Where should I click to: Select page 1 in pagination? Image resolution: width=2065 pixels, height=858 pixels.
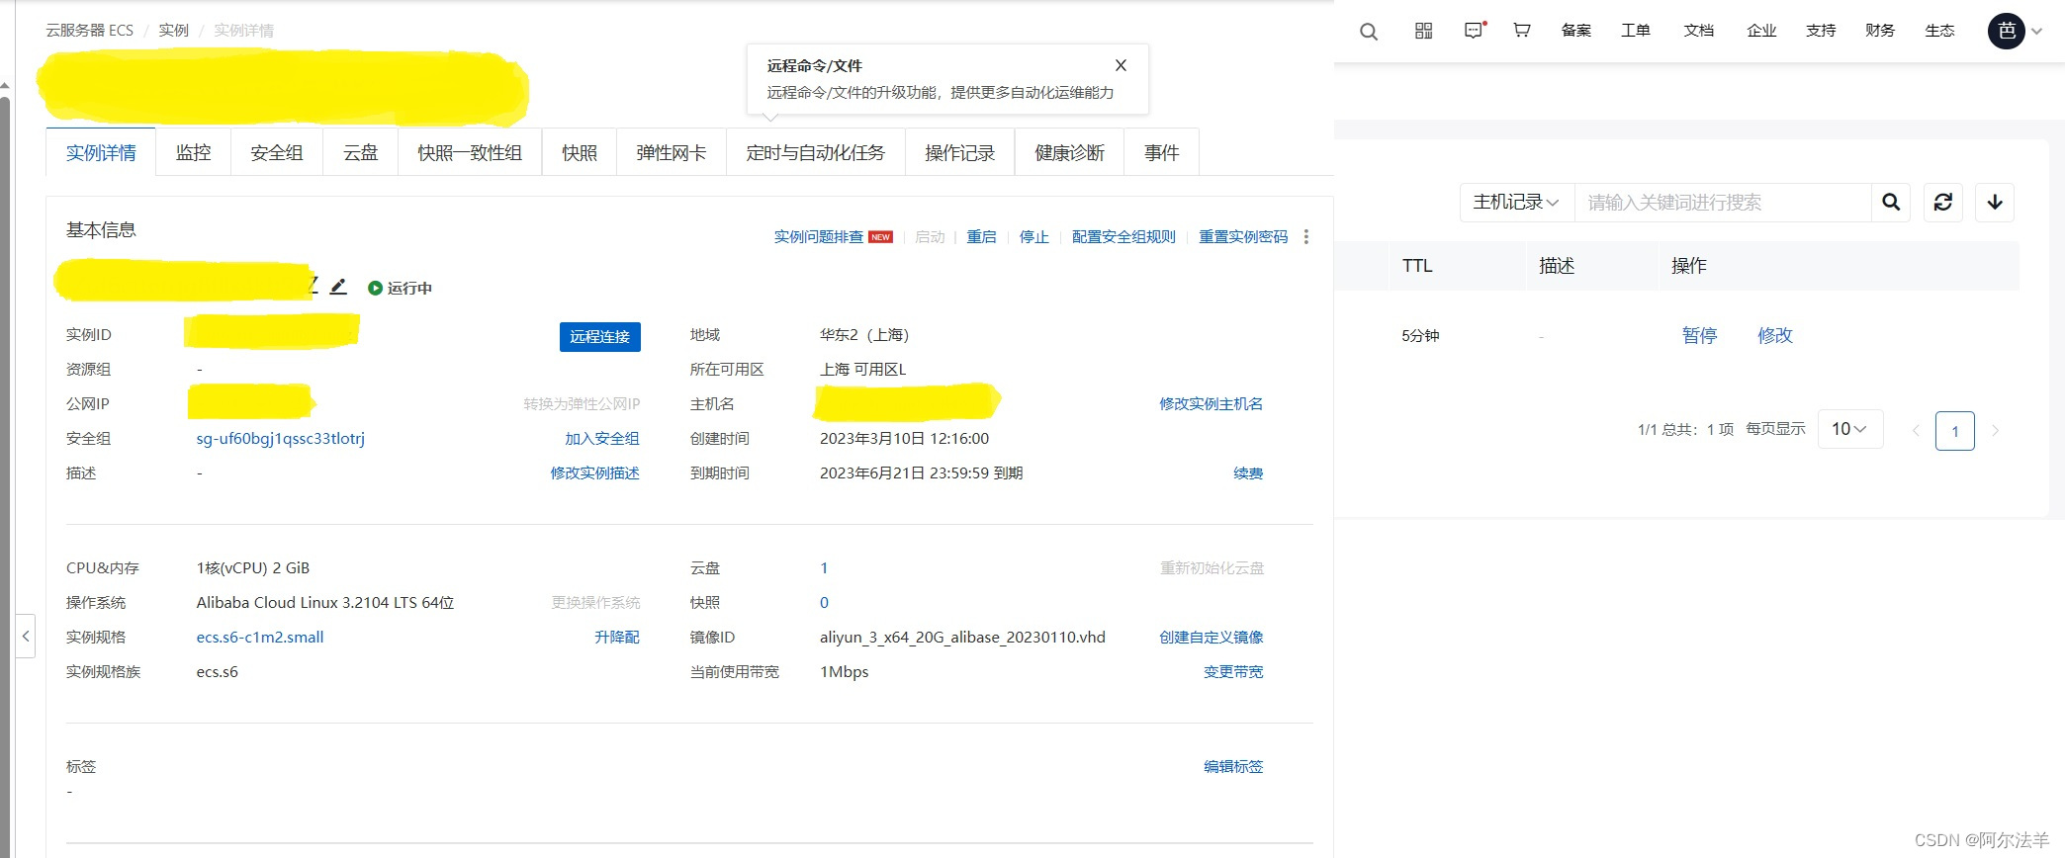1955,431
